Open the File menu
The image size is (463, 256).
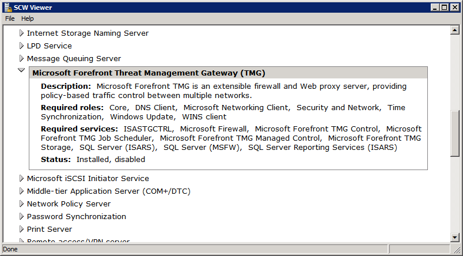point(10,18)
